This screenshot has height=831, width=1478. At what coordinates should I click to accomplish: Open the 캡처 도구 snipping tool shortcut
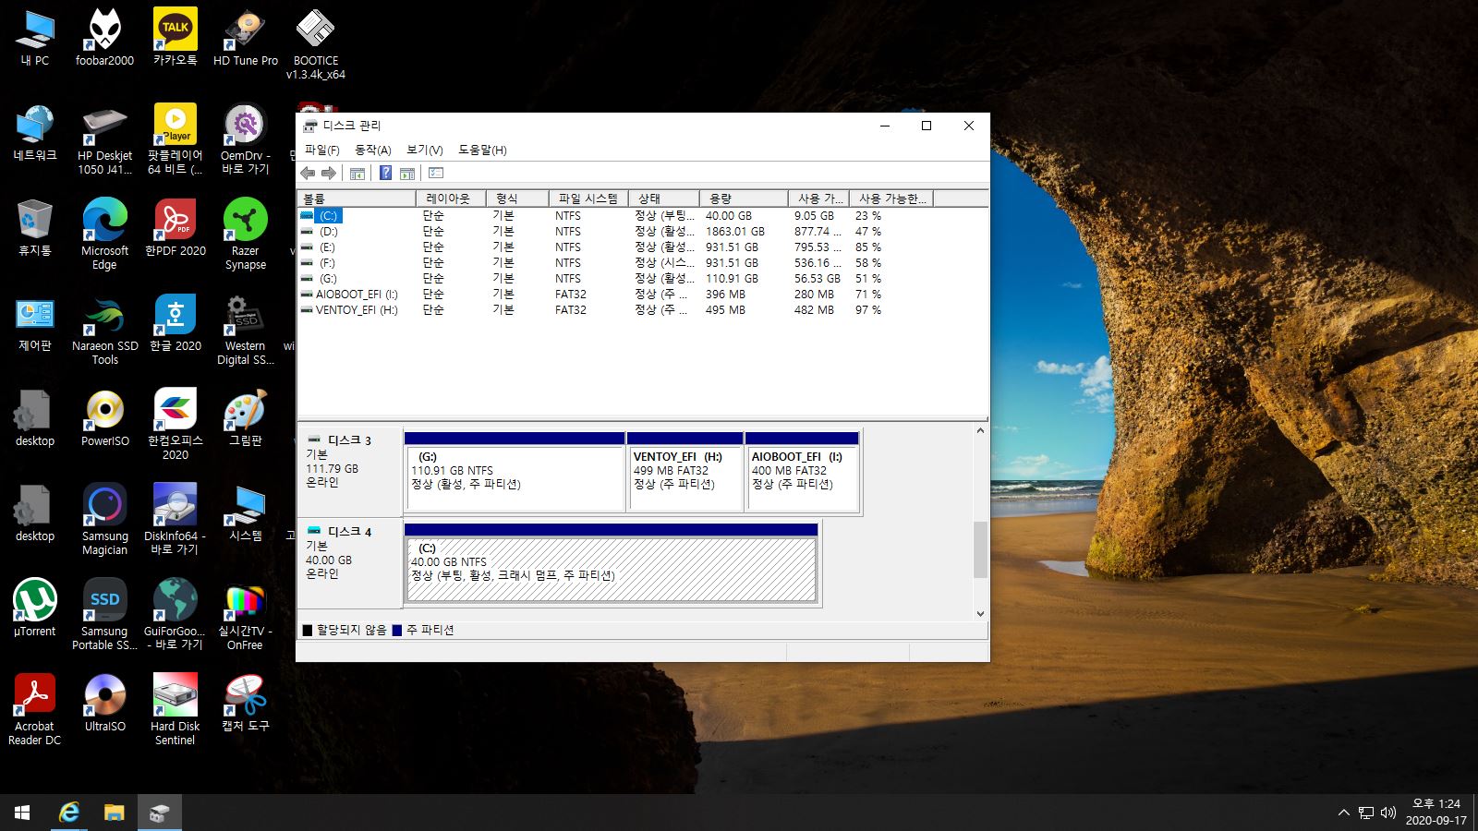click(x=246, y=704)
